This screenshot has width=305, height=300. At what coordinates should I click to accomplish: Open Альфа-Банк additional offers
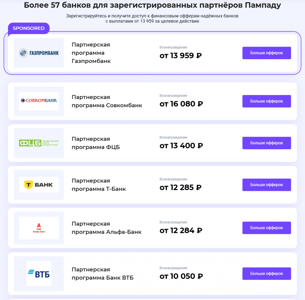tap(266, 228)
